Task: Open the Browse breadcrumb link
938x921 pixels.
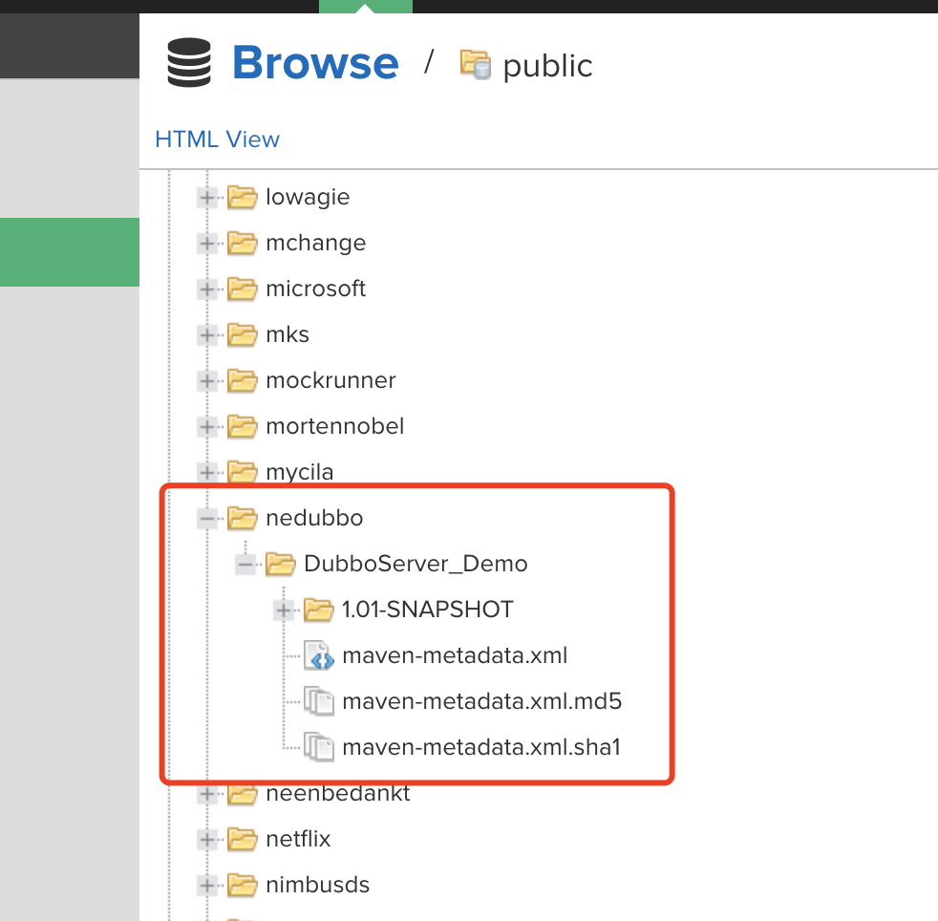Action: point(315,63)
